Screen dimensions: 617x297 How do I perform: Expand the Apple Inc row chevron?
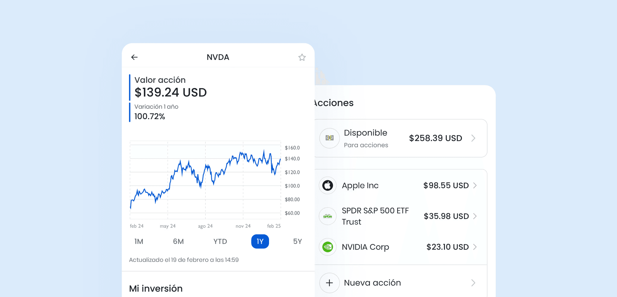coord(475,186)
